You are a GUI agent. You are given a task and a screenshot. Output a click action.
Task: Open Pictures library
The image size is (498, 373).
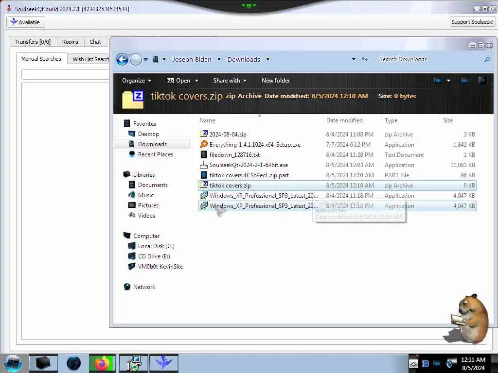148,205
